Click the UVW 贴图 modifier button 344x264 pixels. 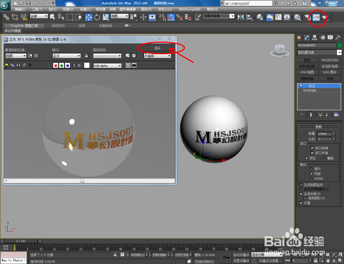coord(307,72)
